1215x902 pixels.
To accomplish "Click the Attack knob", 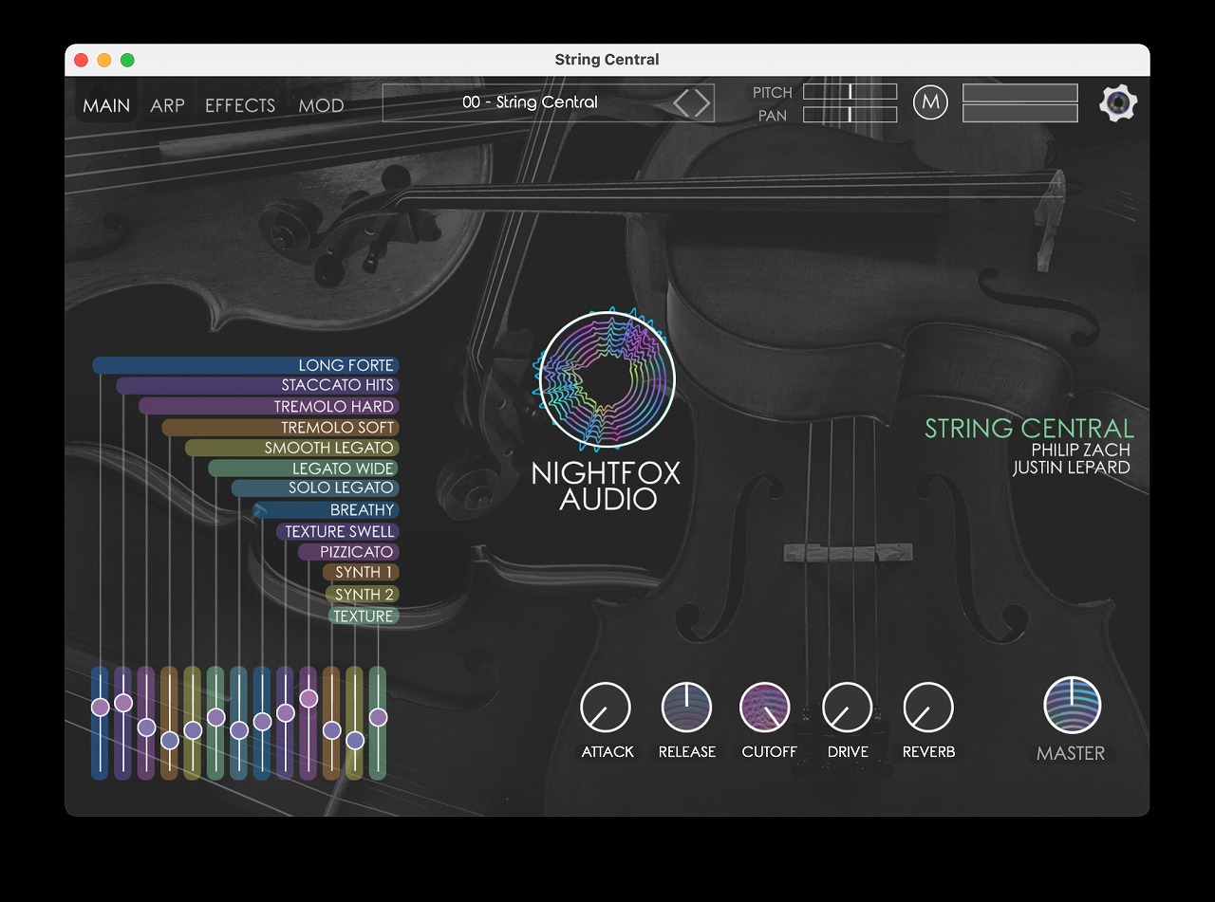I will (x=606, y=708).
